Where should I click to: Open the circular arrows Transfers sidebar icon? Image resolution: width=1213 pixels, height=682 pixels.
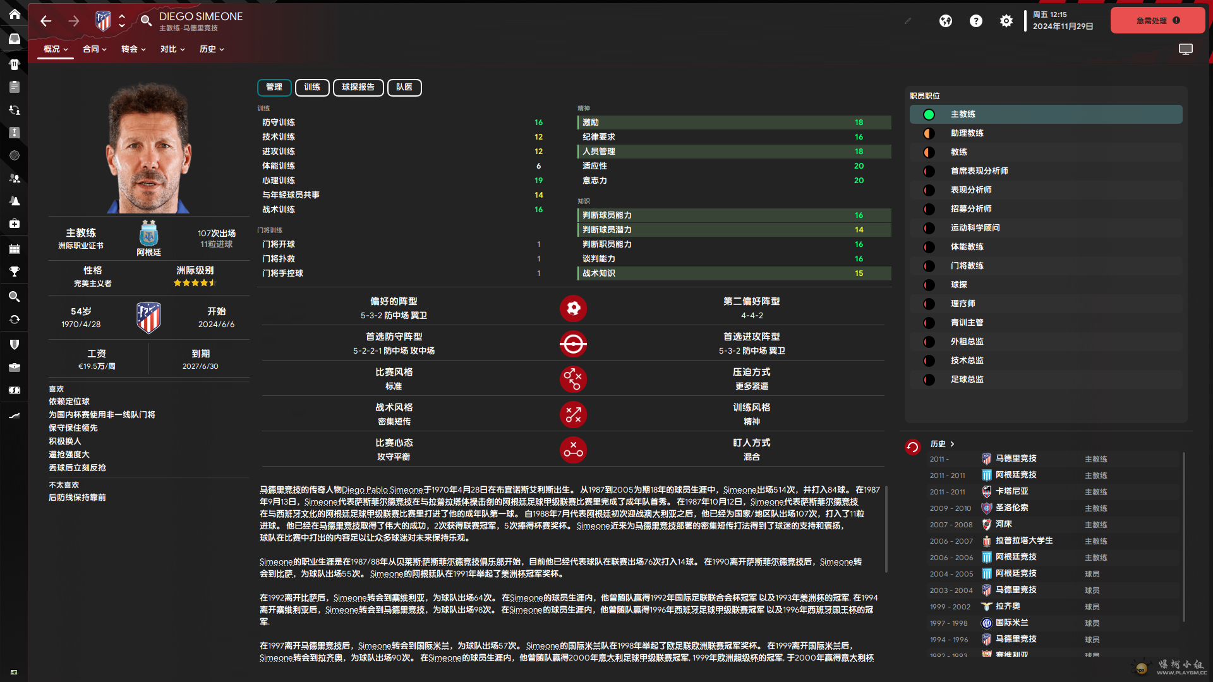pos(15,320)
